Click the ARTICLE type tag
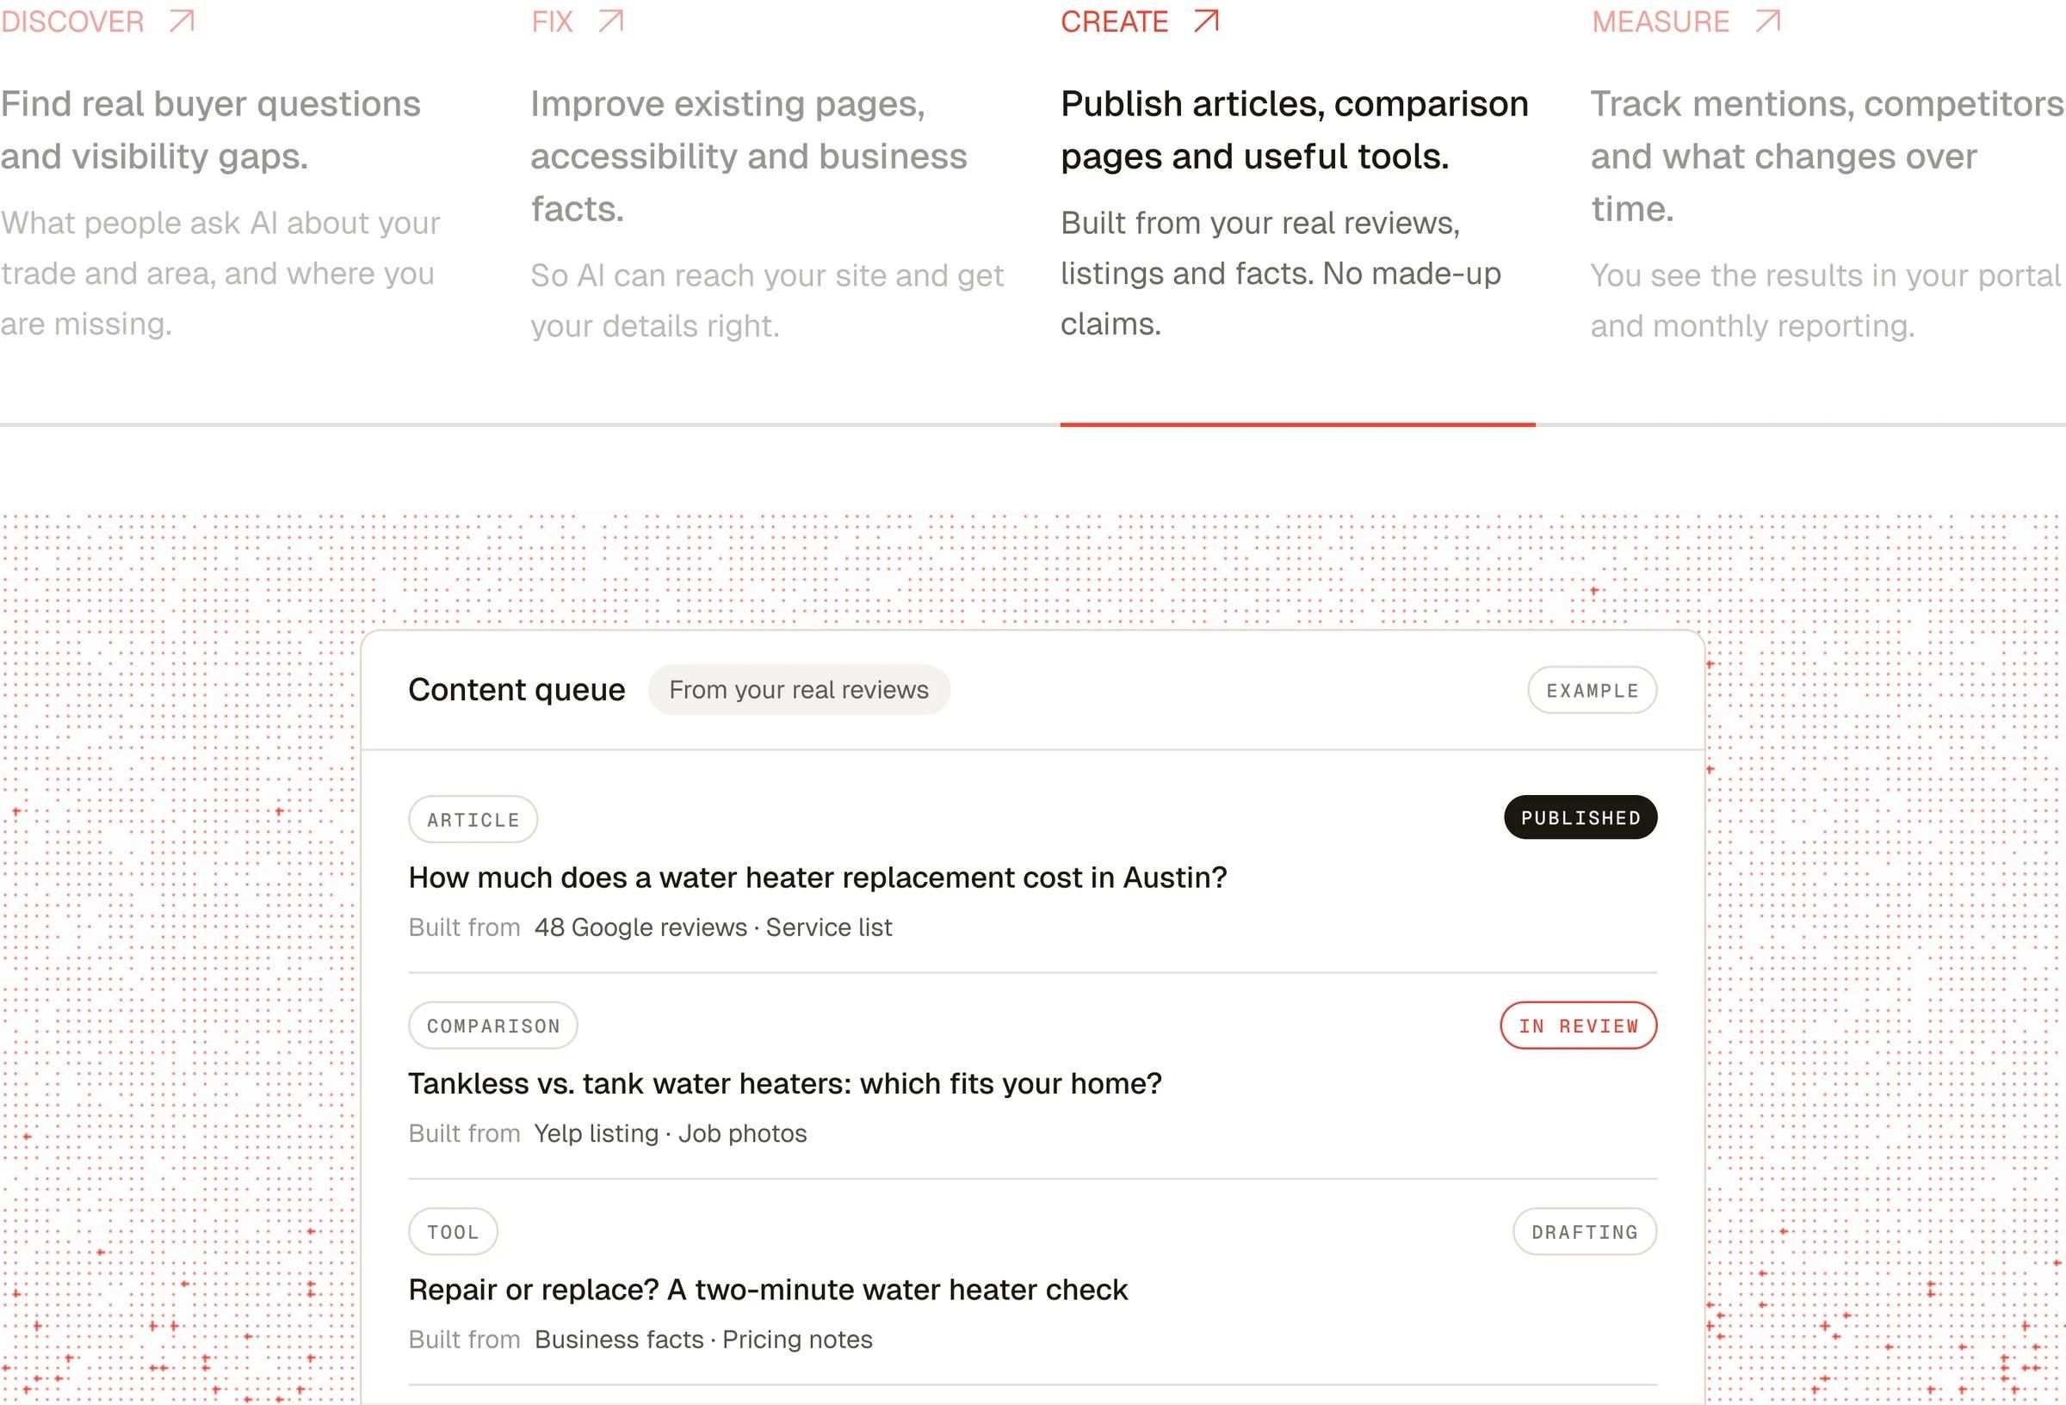Screen dimensions: 2066x1405 point(473,819)
